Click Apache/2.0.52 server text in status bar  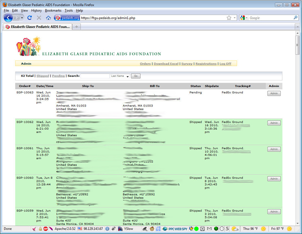(x=65, y=229)
